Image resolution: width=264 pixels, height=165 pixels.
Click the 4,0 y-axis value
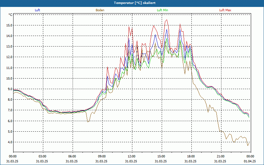click(x=10, y=142)
